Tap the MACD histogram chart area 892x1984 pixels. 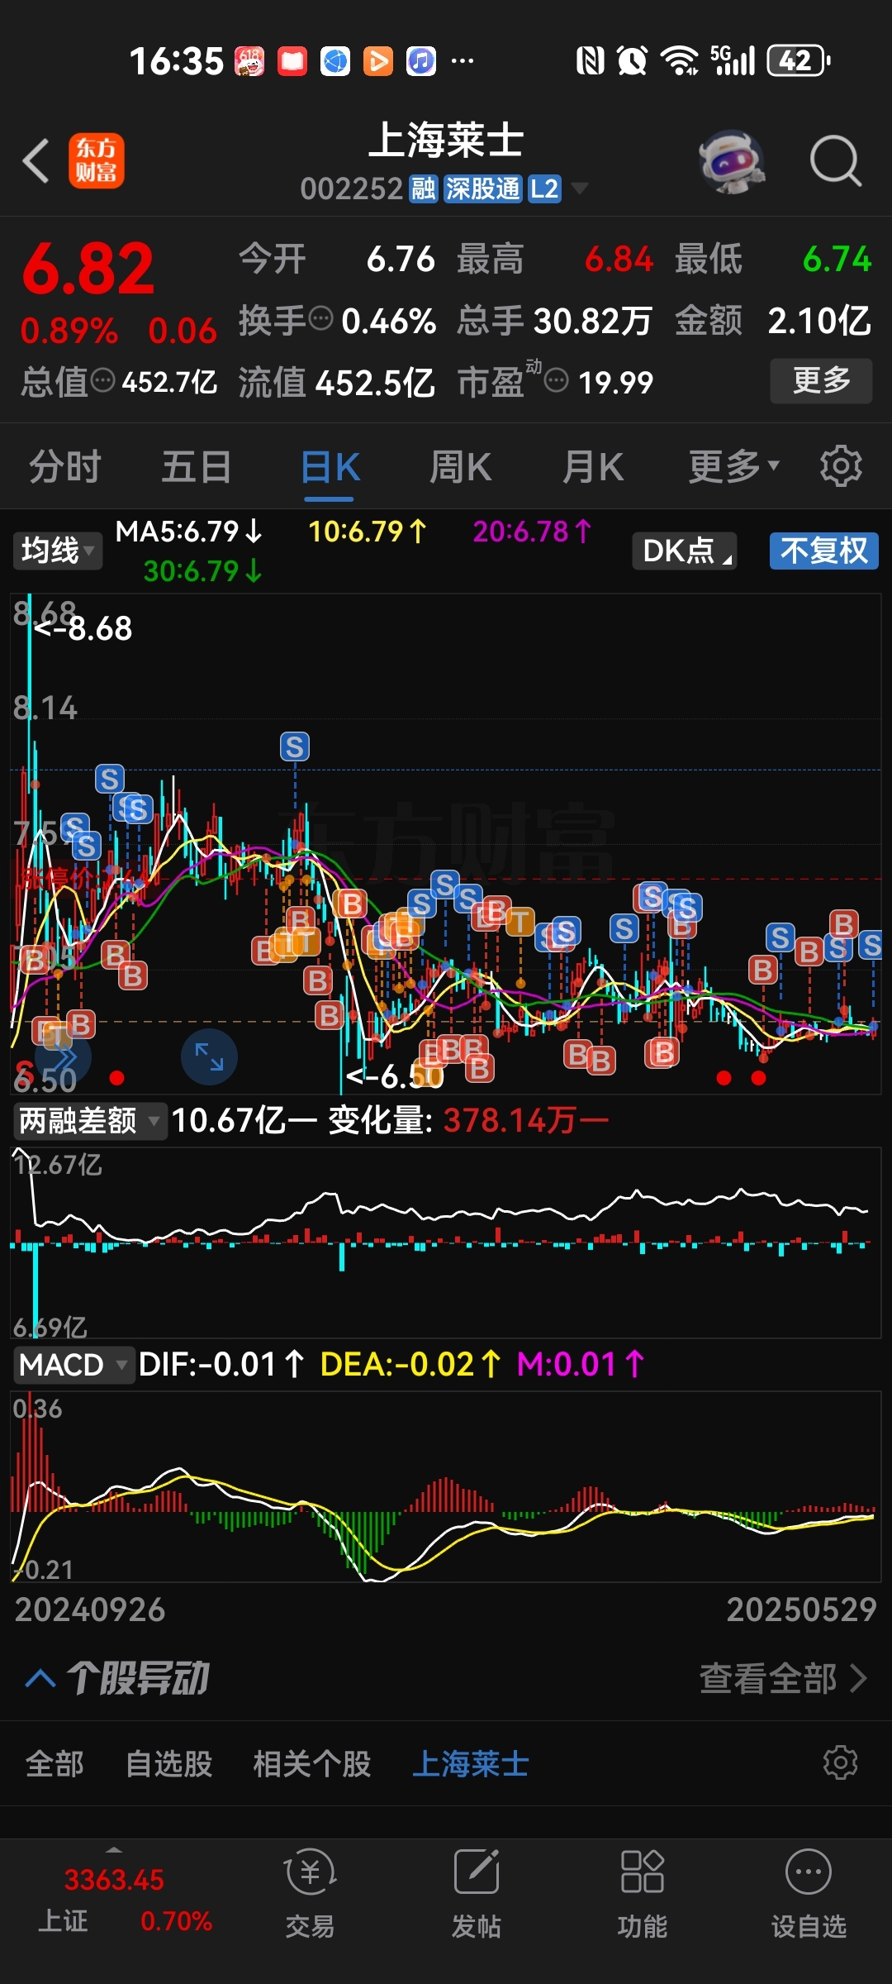(x=446, y=1486)
